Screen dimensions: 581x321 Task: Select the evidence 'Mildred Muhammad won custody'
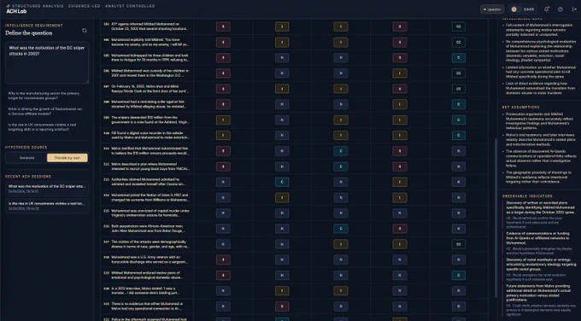tap(147, 73)
